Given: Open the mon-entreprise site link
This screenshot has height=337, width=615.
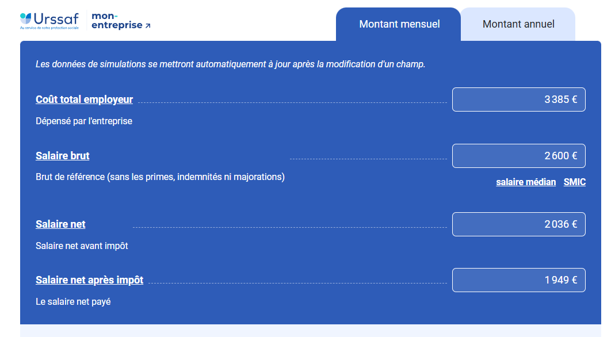Looking at the screenshot, I should 117,21.
